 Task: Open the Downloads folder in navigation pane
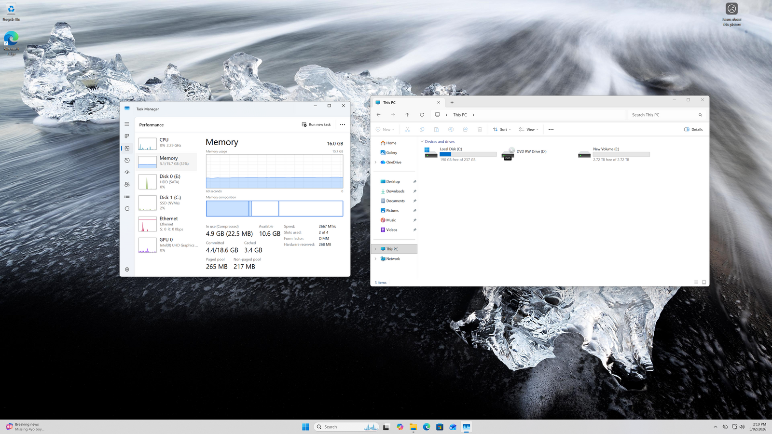(395, 191)
